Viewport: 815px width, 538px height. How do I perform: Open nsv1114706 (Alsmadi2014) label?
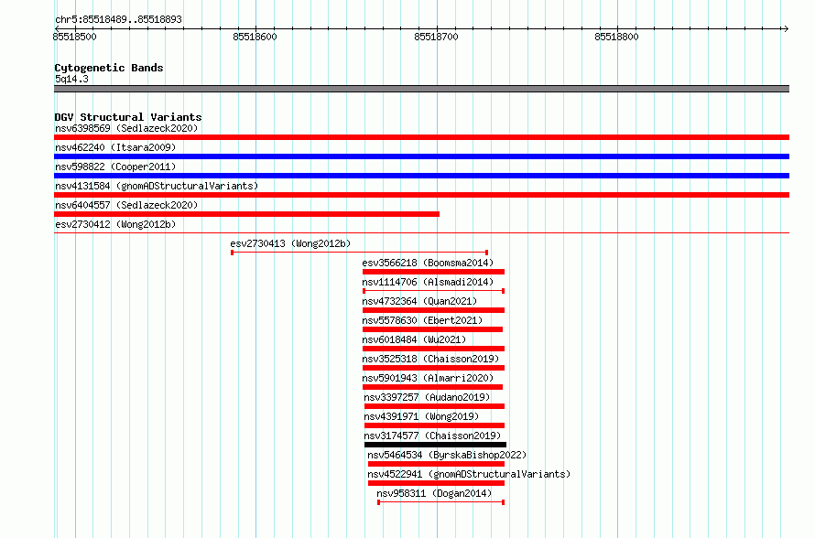[x=428, y=282]
